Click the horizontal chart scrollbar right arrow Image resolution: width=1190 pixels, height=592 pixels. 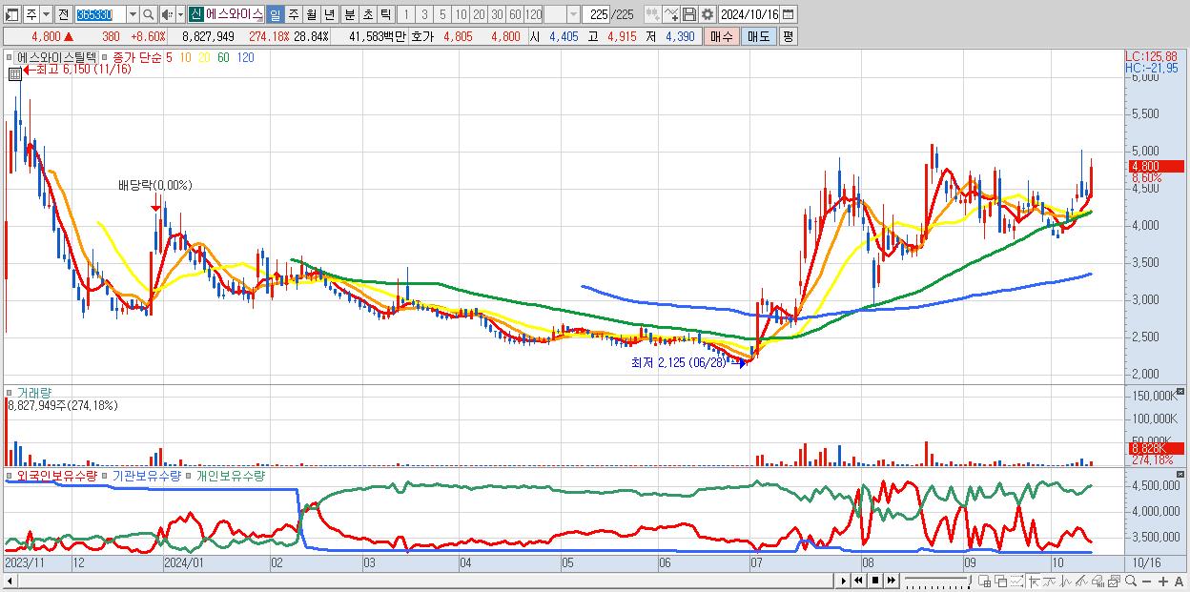point(842,581)
